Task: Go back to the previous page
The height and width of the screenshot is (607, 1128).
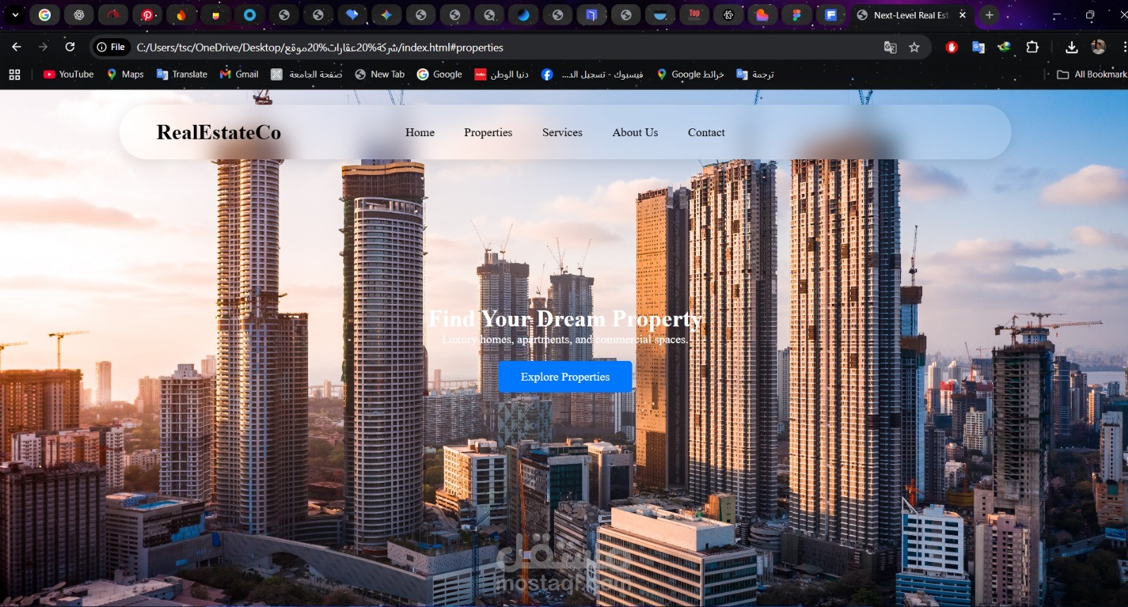Action: click(17, 47)
